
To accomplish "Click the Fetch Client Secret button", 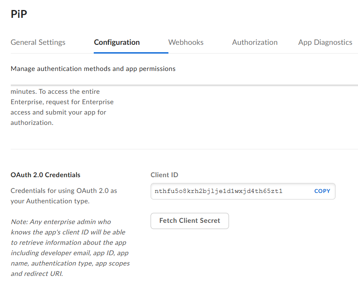I will click(x=190, y=221).
